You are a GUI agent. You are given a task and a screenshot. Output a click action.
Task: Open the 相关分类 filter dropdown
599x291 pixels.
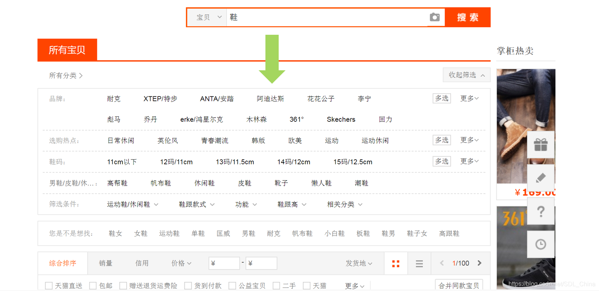click(345, 204)
